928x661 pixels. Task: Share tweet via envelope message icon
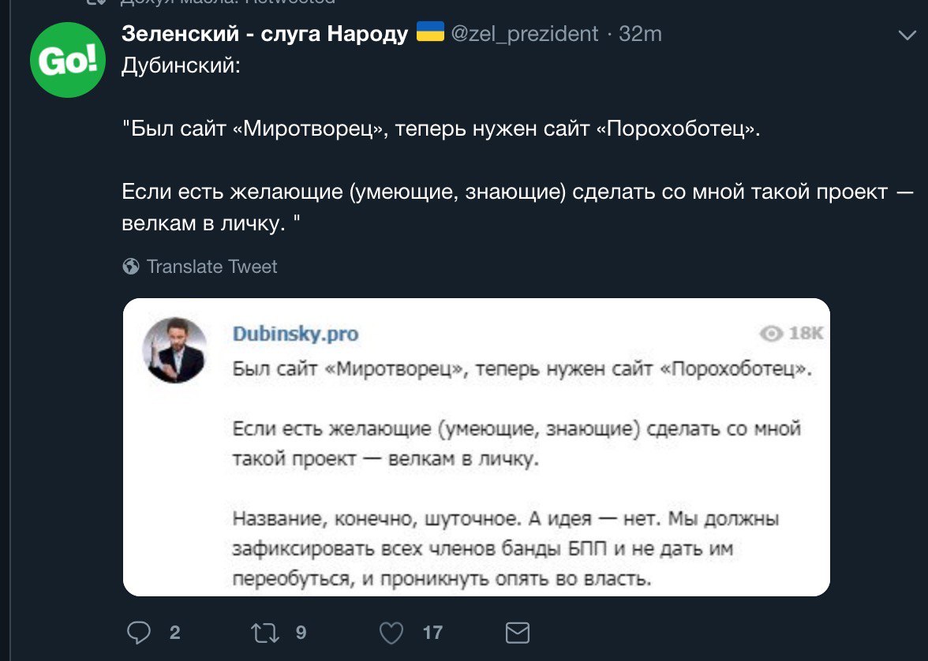(x=518, y=633)
